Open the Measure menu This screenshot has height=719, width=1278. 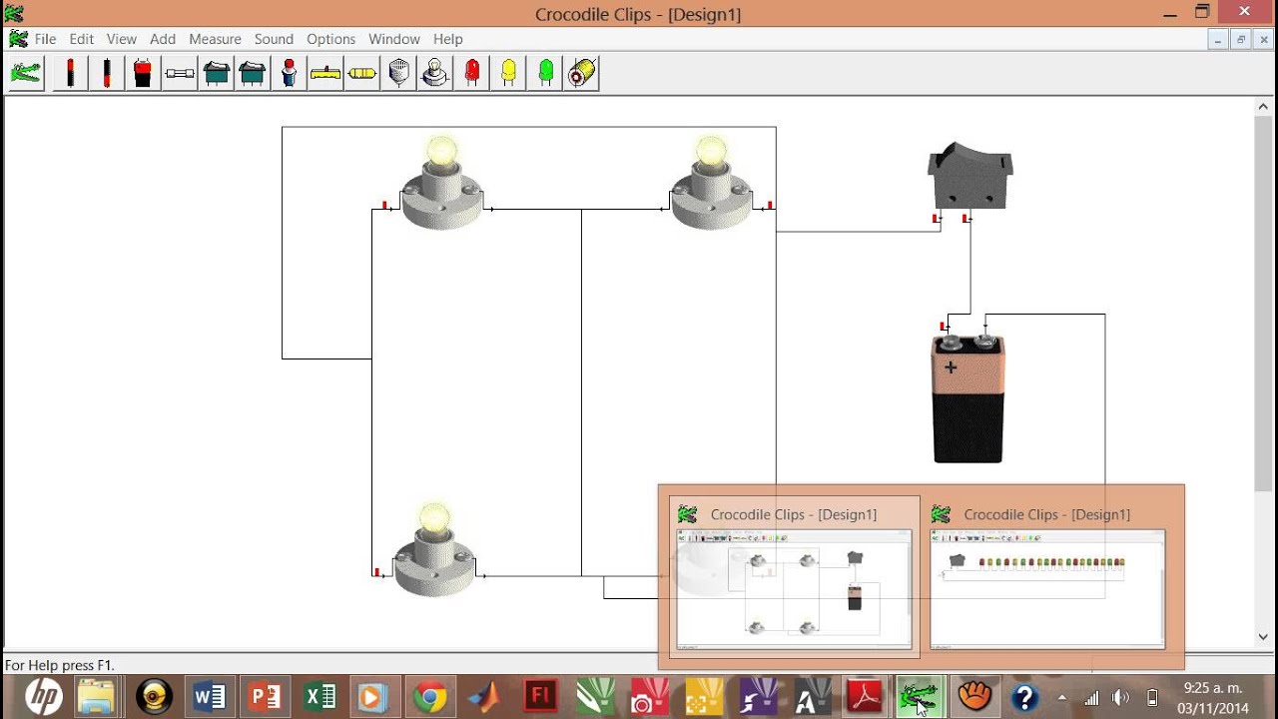[x=215, y=39]
